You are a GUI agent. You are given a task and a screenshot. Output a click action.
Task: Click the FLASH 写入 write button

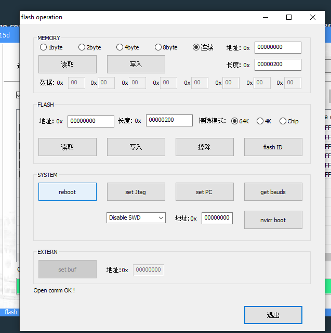(136, 147)
